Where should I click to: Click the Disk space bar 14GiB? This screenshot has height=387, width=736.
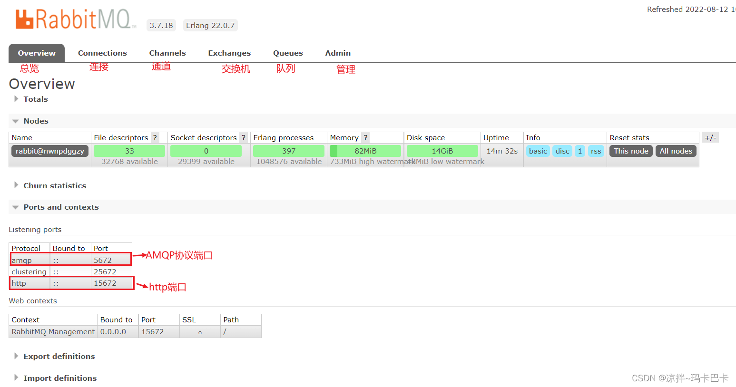tap(442, 151)
